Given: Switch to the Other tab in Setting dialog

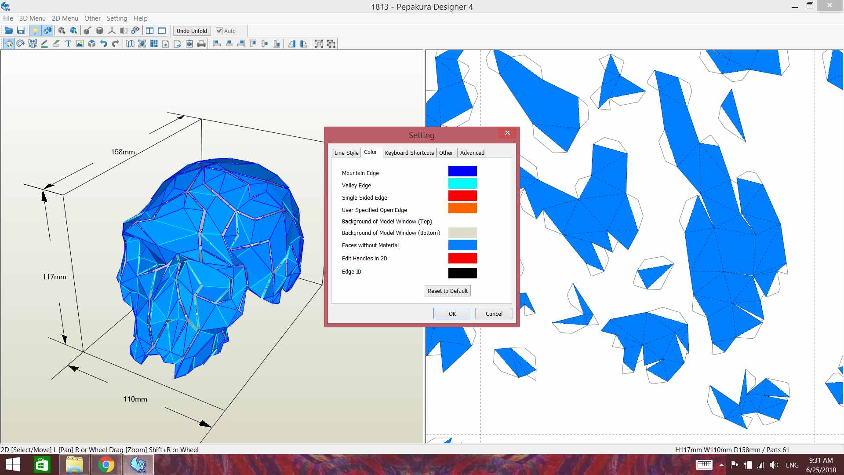Looking at the screenshot, I should coord(446,153).
